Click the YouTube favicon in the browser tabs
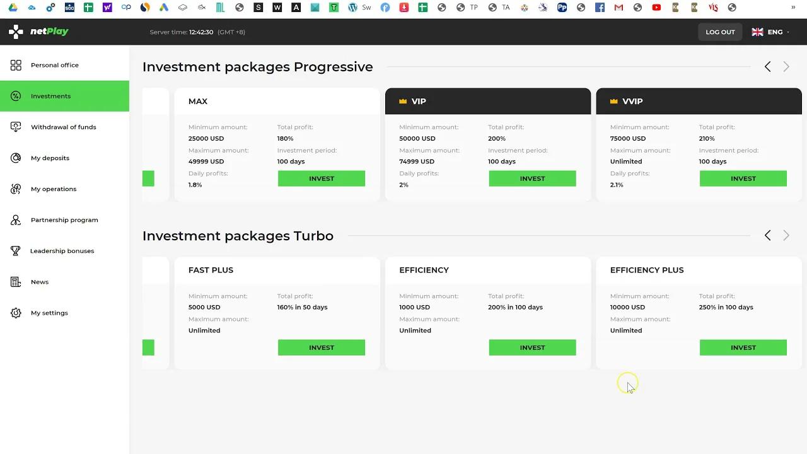 click(x=656, y=8)
